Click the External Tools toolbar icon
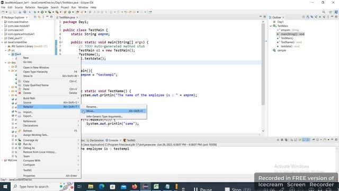The height and width of the screenshot is (191, 339). 57,12
